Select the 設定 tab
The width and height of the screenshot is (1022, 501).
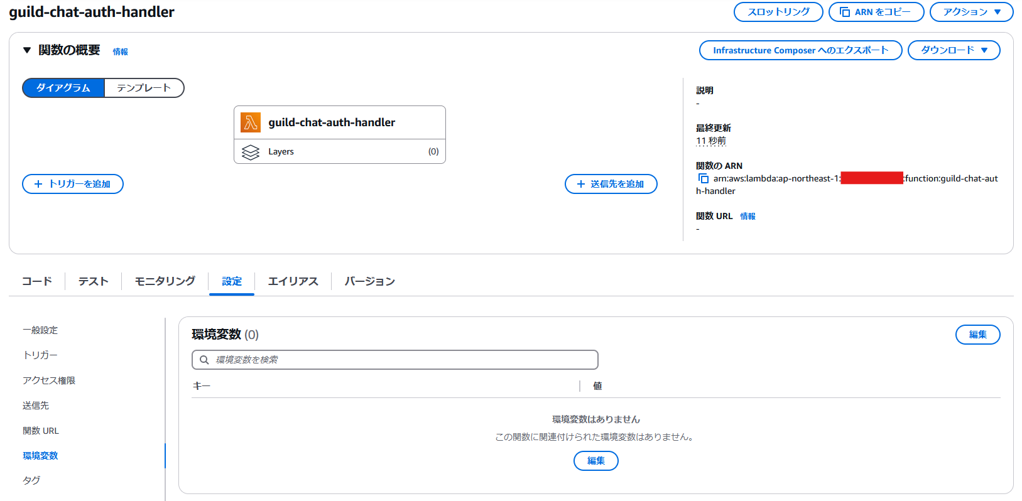(232, 281)
